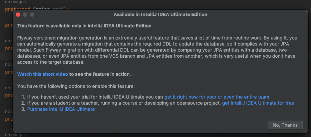The width and height of the screenshot is (311, 137).
Task: Click the partially hidden 'pri' code line
Action: pyautogui.click(x=9, y=119)
